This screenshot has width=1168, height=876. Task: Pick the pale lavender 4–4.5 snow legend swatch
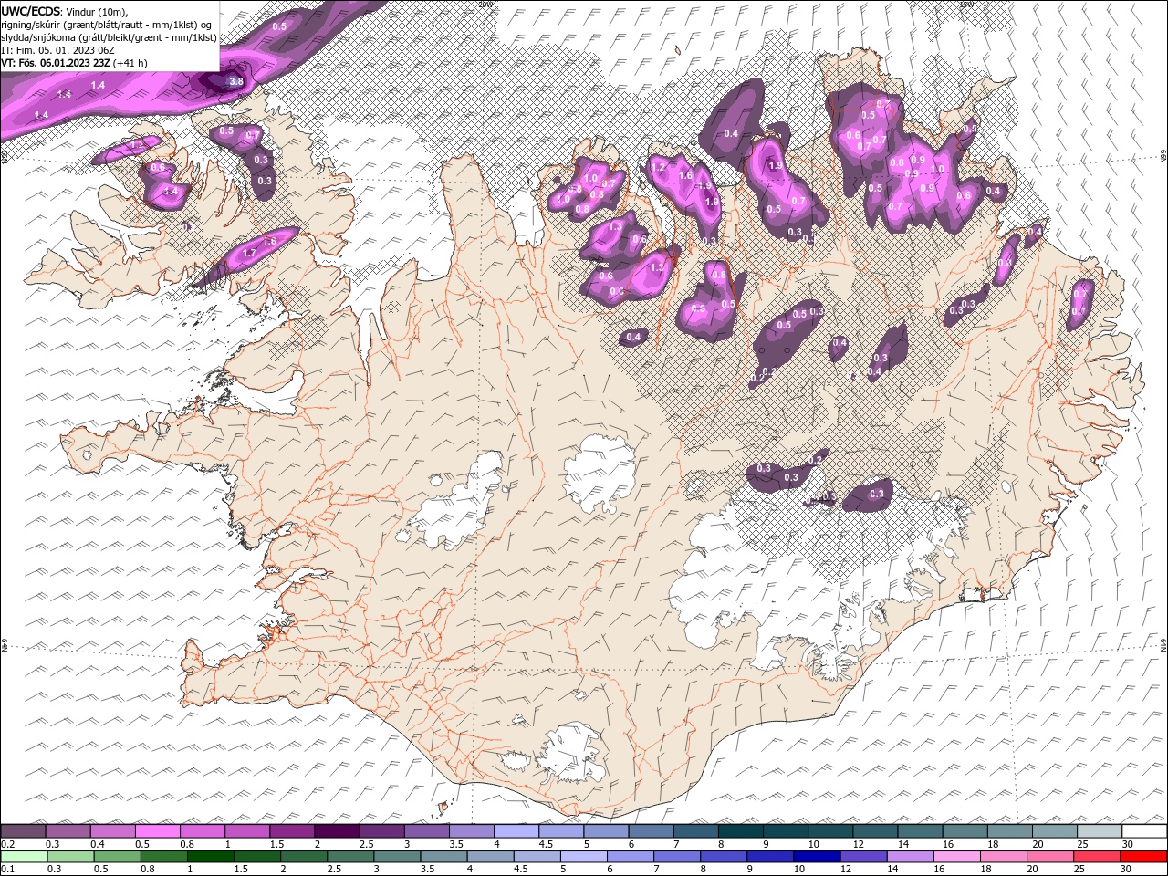point(516,831)
